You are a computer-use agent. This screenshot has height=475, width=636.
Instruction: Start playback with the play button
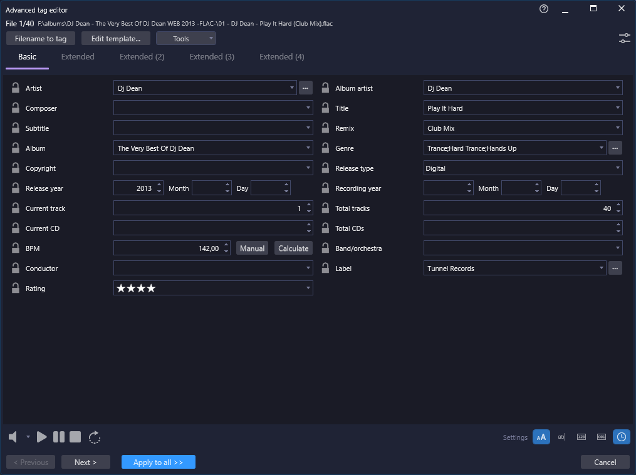click(41, 437)
